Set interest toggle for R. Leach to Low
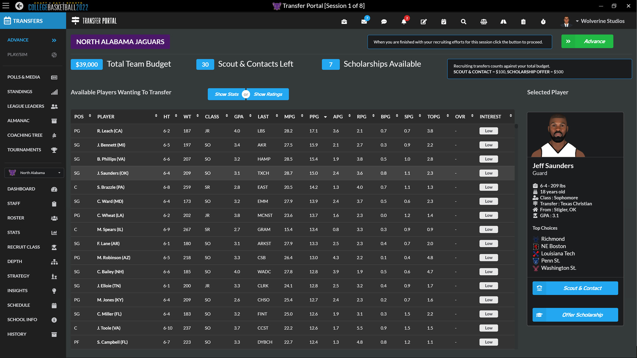This screenshot has height=358, width=637. pyautogui.click(x=488, y=131)
